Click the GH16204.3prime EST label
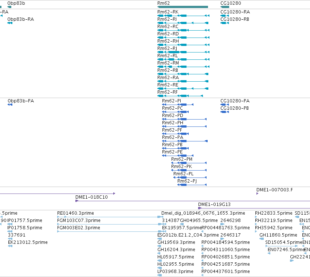Screen dimensions: 310x277 [x=176, y=250]
